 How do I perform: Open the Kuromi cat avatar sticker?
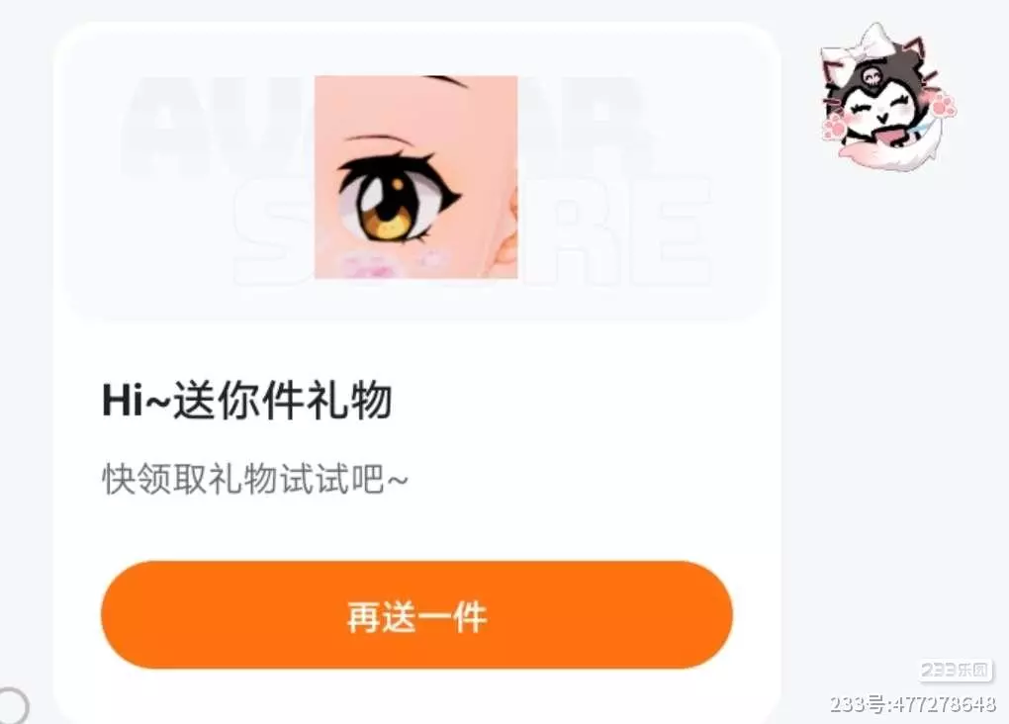[888, 98]
